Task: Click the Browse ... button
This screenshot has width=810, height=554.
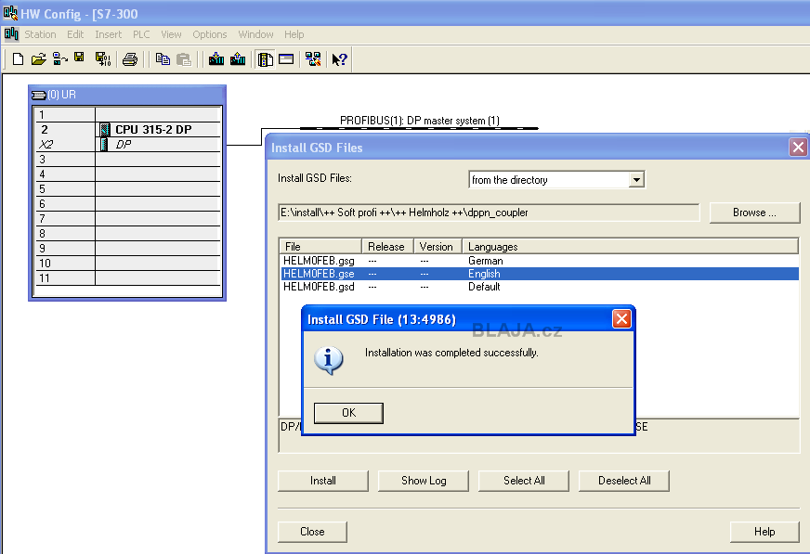Action: 754,213
